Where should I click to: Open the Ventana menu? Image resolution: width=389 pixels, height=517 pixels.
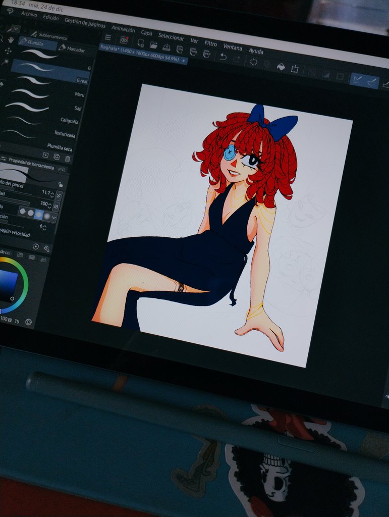click(233, 47)
